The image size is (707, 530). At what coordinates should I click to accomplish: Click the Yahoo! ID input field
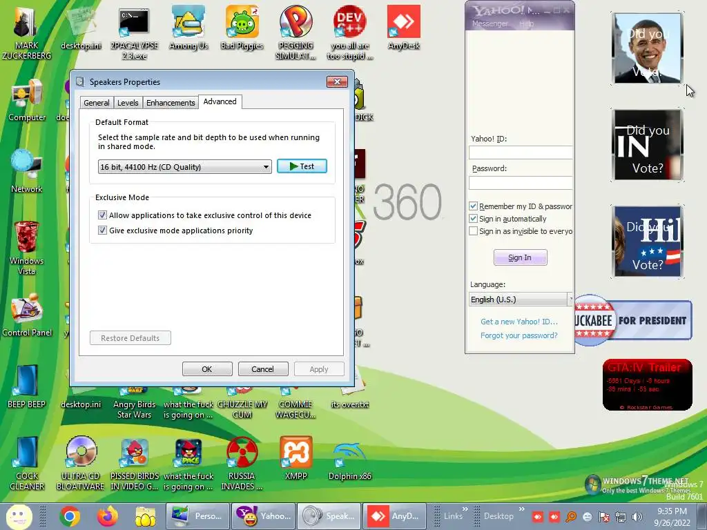[x=521, y=153]
